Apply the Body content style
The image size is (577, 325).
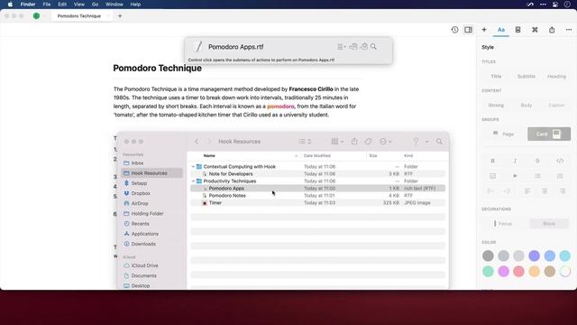pyautogui.click(x=527, y=106)
